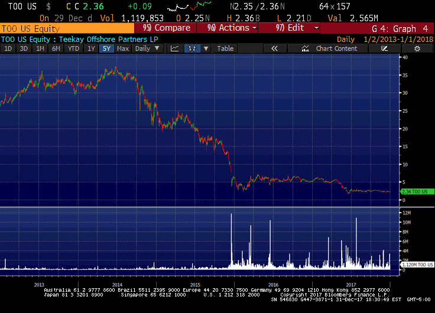The image size is (435, 313).
Task: Choose the Max time range
Action: 123,48
